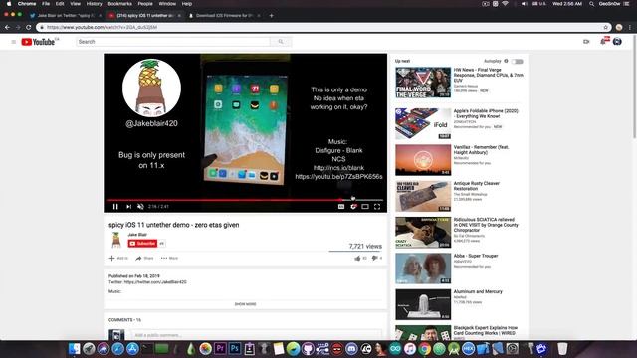
Task: Open the upload video camera icon
Action: click(x=586, y=42)
